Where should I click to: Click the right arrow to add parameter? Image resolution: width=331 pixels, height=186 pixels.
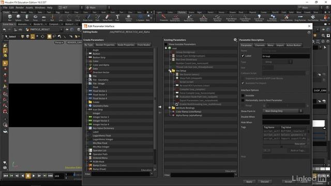[x=160, y=107]
